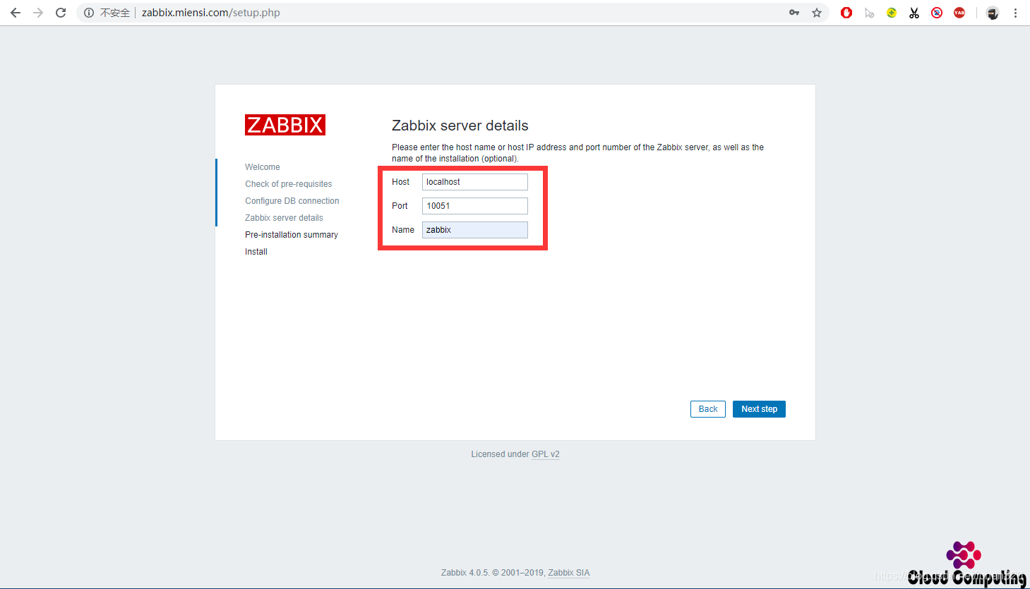Screen dimensions: 1030x589
Task: Open the red YAB extension icon
Action: click(x=959, y=13)
